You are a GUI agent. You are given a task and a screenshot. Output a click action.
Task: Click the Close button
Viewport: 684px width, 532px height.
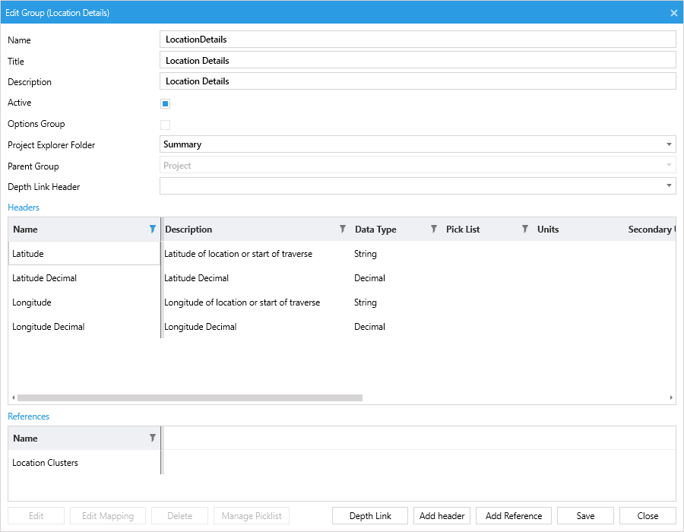648,516
